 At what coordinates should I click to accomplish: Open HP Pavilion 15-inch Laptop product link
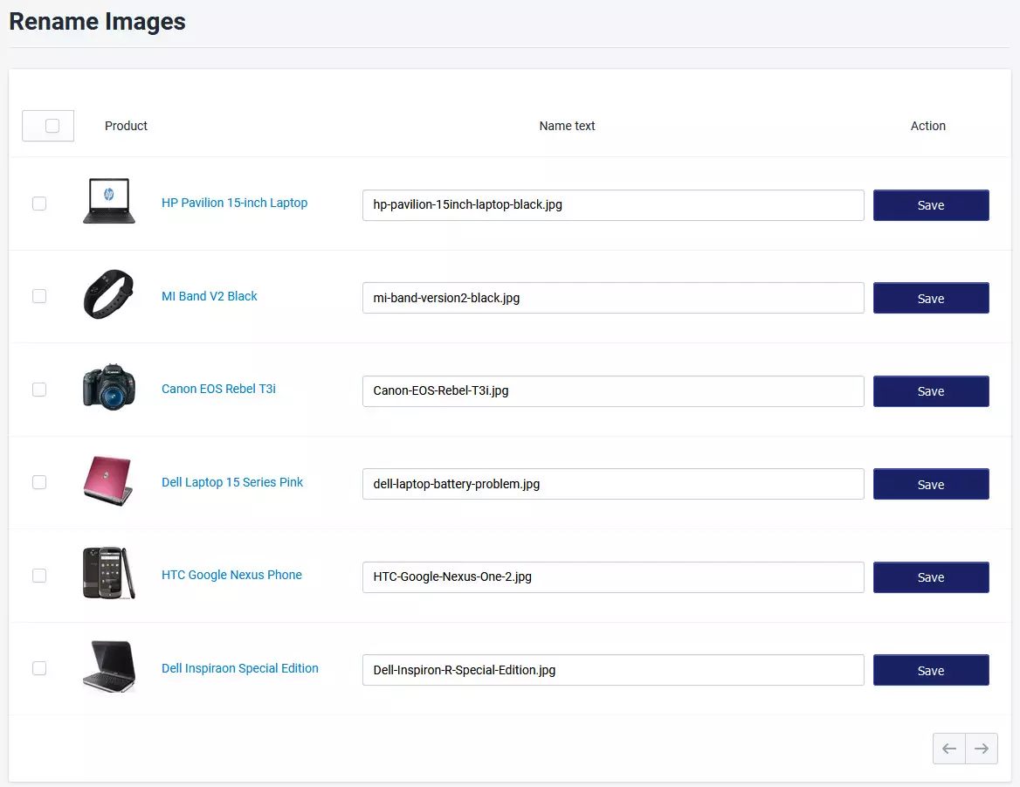(x=234, y=203)
